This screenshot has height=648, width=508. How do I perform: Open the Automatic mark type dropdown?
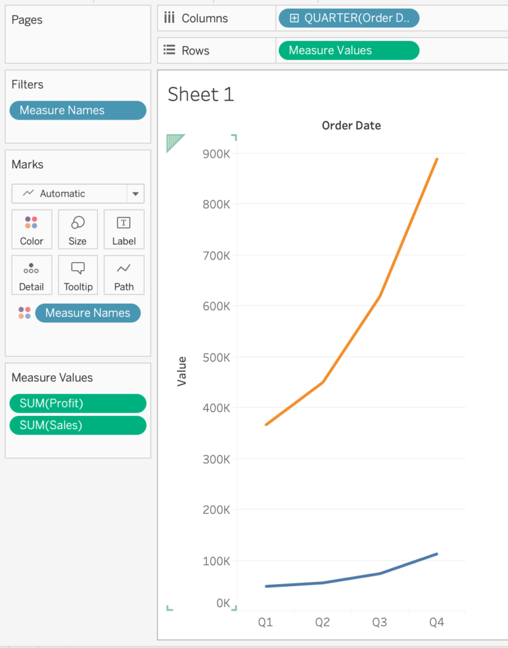tap(70, 194)
